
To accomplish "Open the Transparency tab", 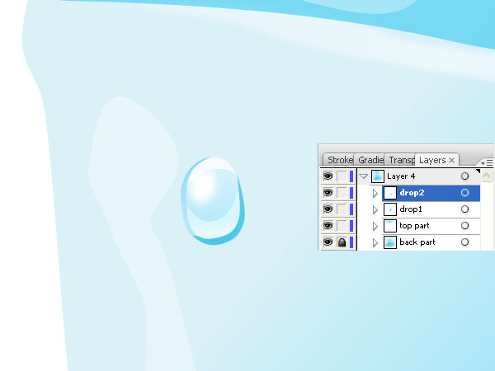I will [400, 160].
